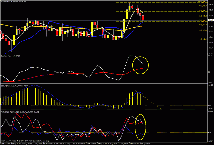Click the Interbank FX Trader 4 copyright text
This screenshot has height=145, width=214.
[x=26, y=140]
